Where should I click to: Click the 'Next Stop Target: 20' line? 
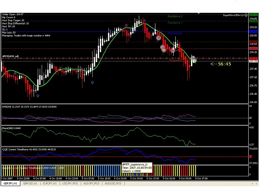point(13,20)
